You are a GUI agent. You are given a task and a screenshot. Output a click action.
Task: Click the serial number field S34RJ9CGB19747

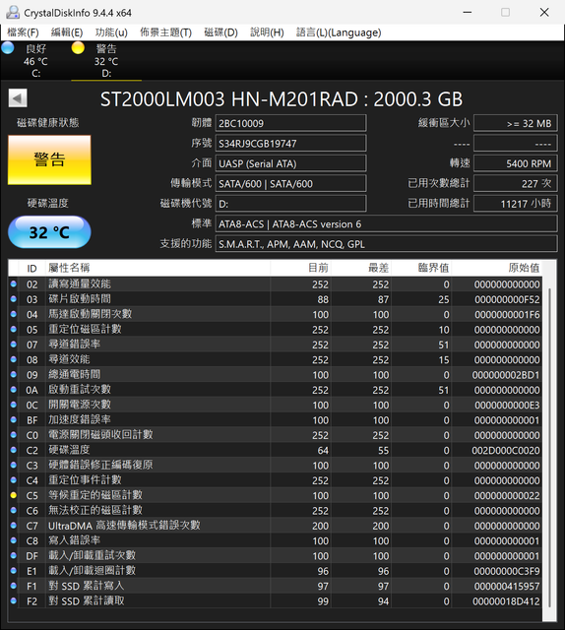coord(291,144)
